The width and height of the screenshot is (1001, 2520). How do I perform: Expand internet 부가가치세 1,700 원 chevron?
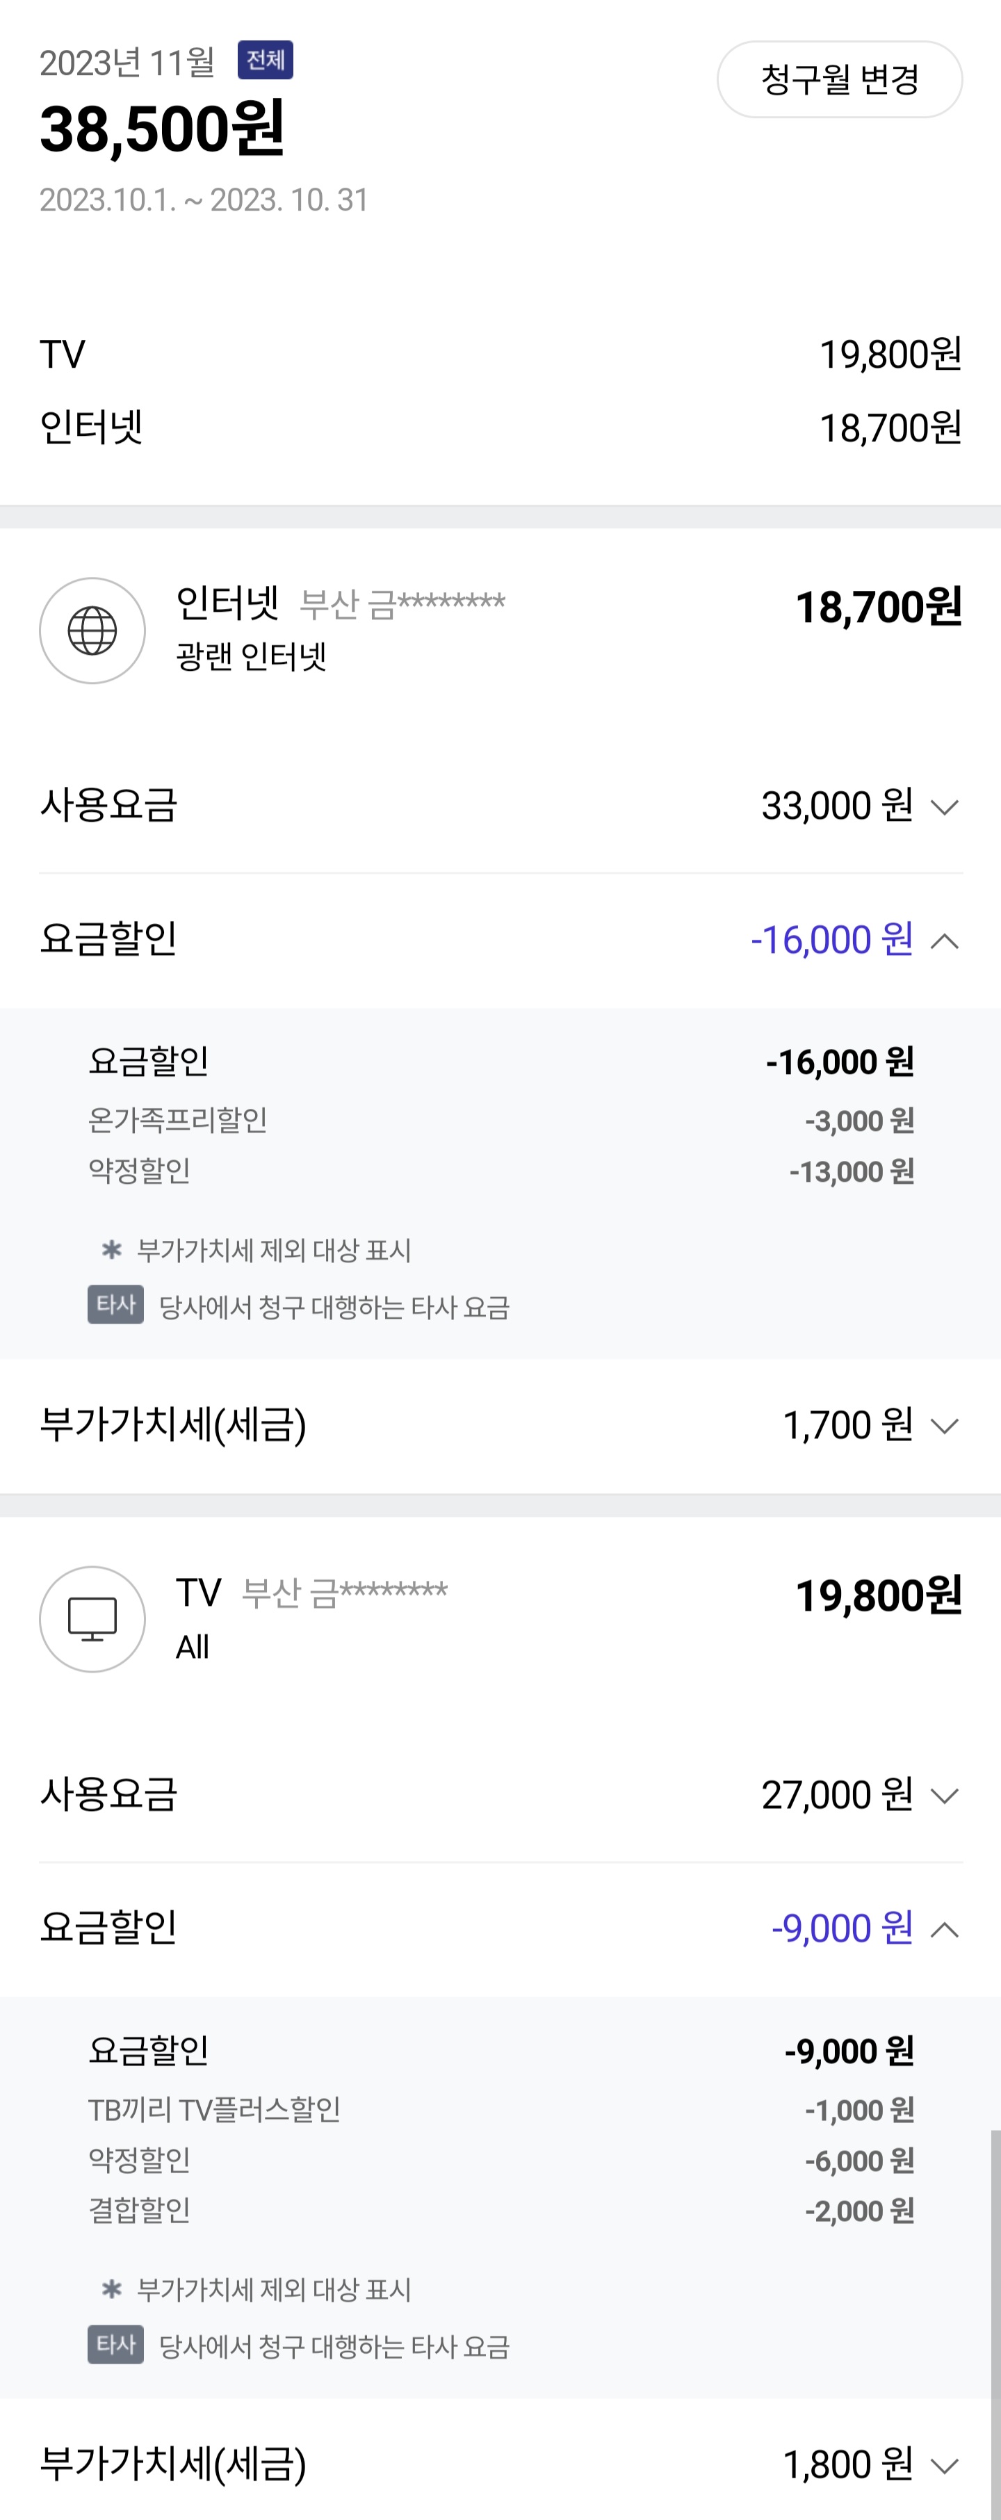click(944, 1426)
